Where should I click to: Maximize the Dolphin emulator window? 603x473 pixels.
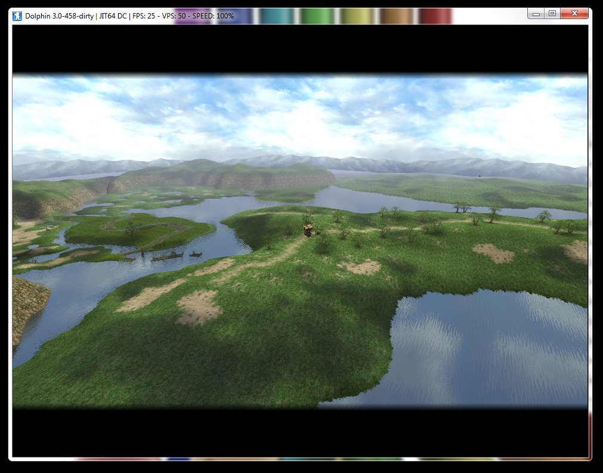click(x=552, y=13)
